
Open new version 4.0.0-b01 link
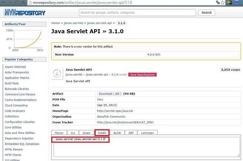(154, 54)
